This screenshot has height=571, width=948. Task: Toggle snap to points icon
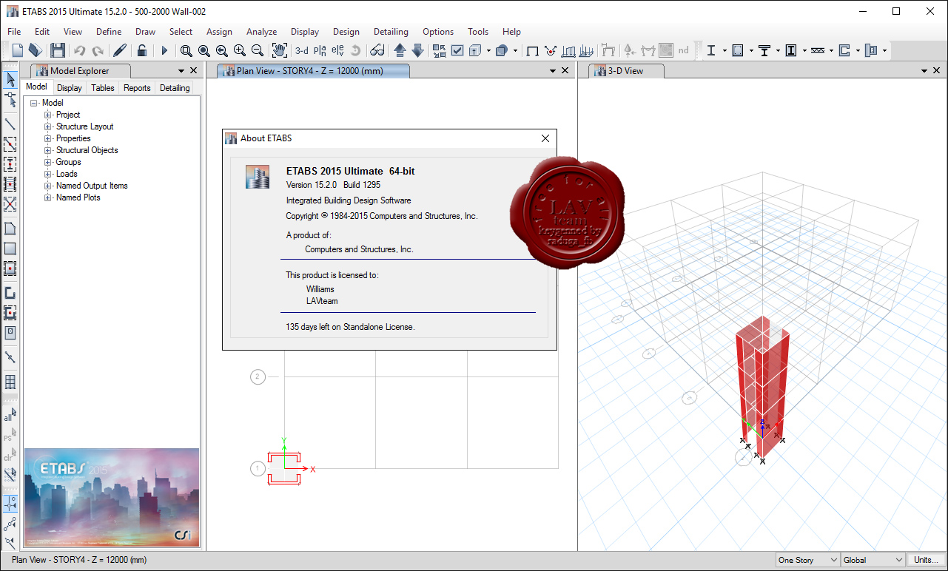[x=10, y=504]
